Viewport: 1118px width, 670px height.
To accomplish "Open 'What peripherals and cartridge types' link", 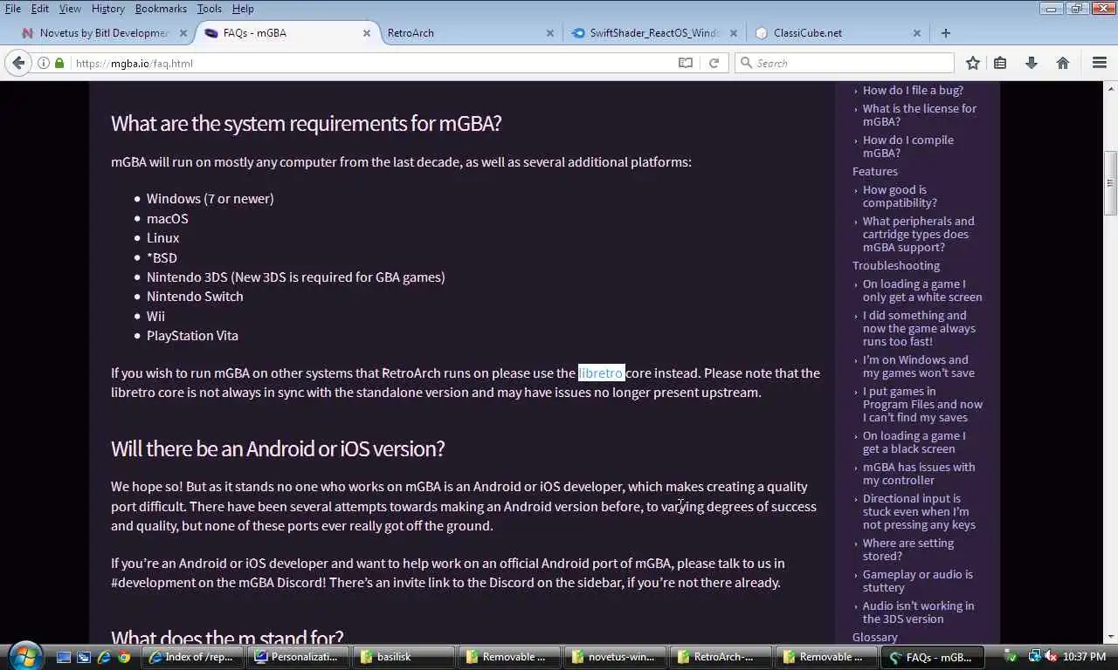I will coord(919,234).
